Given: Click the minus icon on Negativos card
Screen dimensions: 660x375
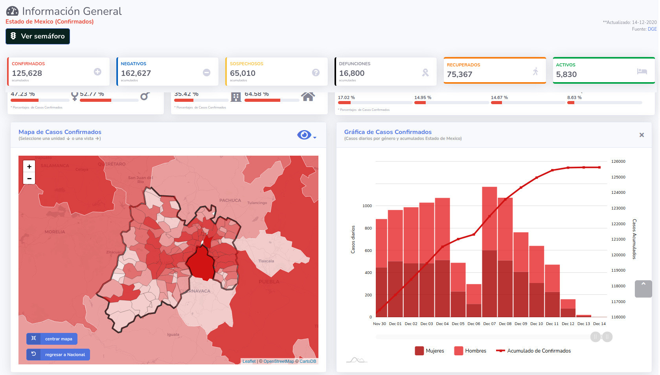Looking at the screenshot, I should tap(206, 72).
